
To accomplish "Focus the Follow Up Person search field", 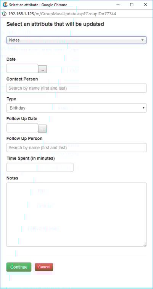I will point(76,148).
